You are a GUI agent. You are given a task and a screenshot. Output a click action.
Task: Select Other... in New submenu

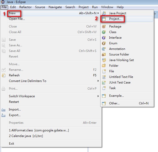coord(127,103)
